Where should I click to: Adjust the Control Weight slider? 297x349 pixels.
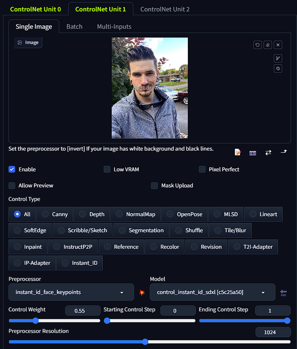click(x=55, y=321)
